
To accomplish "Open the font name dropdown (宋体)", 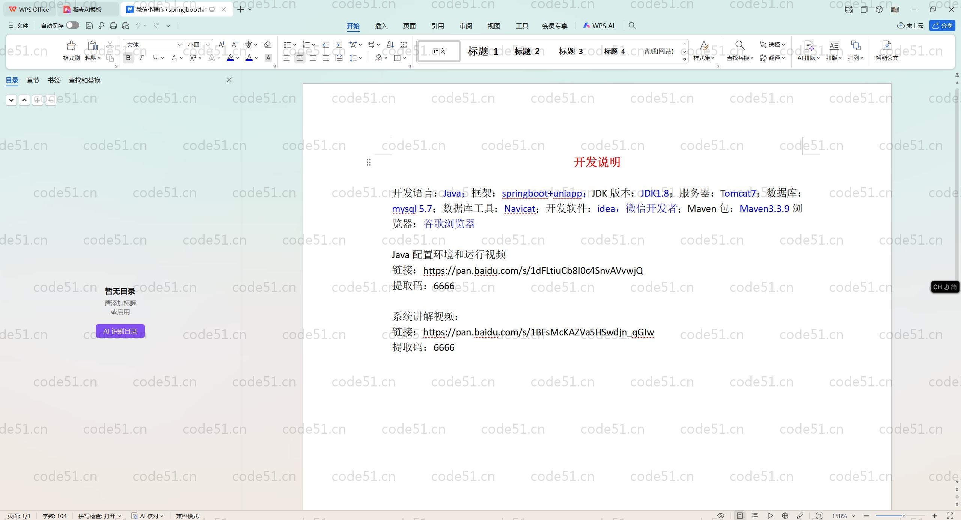I will coord(179,45).
